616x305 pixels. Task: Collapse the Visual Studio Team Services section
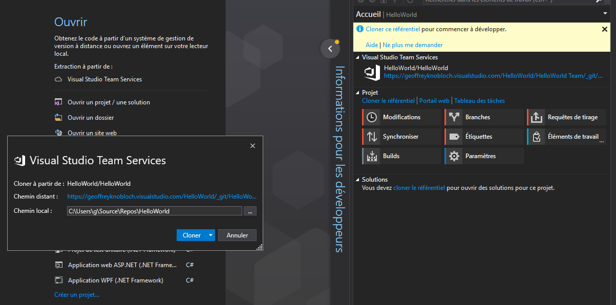click(358, 57)
